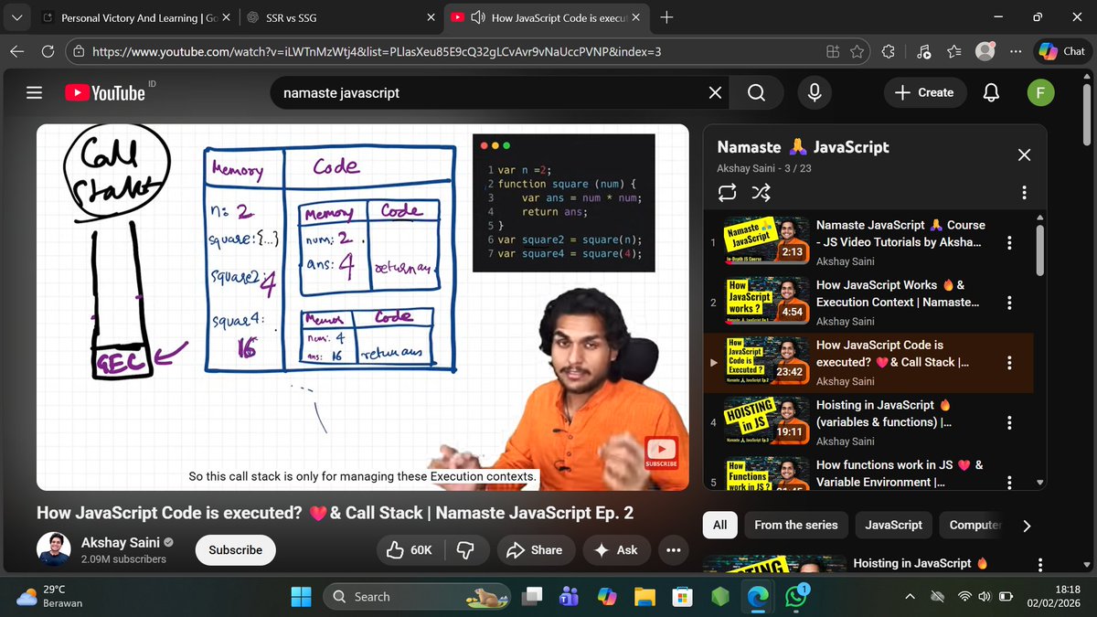This screenshot has height=617, width=1097.
Task: Open volume control in system tray
Action: click(x=984, y=597)
